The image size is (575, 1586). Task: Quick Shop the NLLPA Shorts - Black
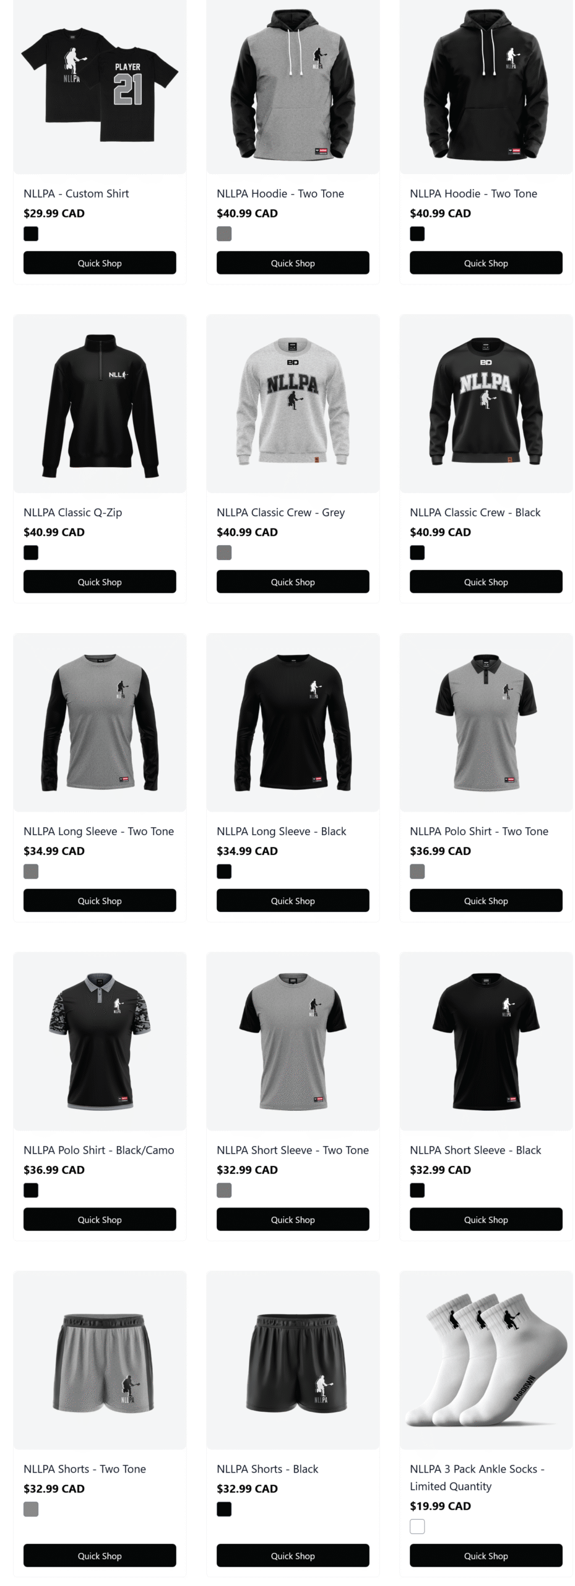click(x=293, y=1556)
